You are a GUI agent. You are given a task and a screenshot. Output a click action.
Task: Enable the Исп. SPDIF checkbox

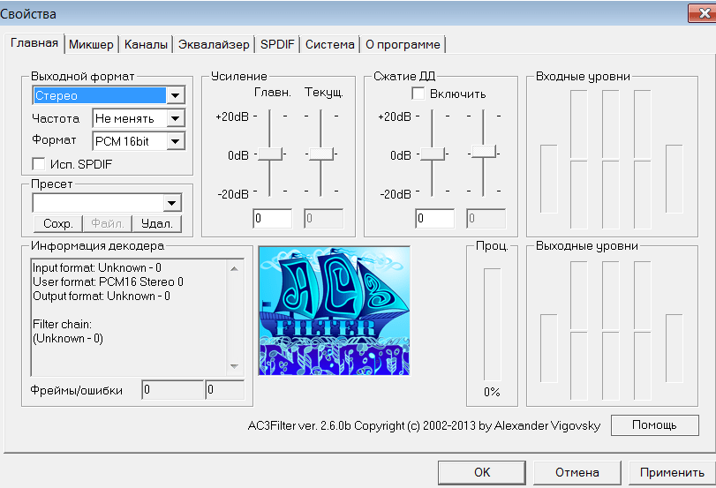(x=39, y=164)
